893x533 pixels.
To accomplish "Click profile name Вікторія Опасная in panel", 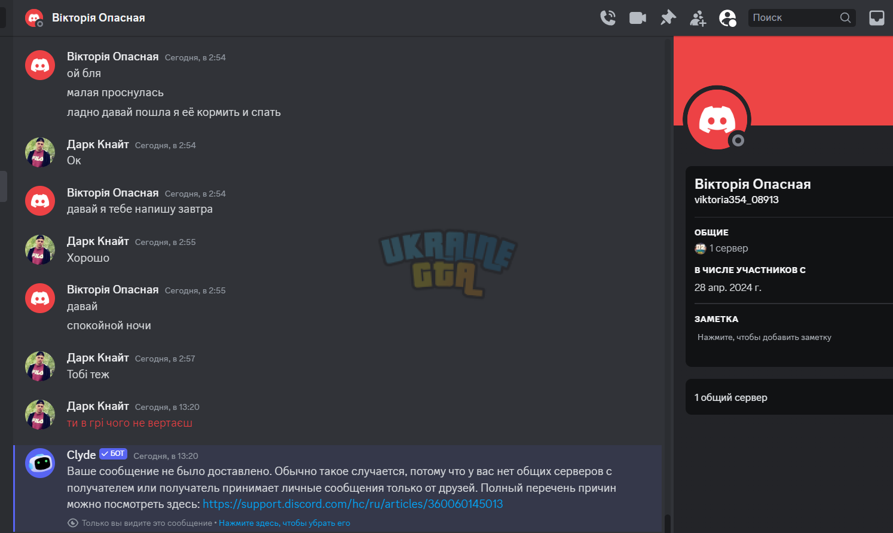I will pos(753,184).
